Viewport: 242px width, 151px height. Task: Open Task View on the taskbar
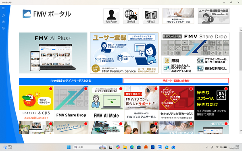click(111, 147)
